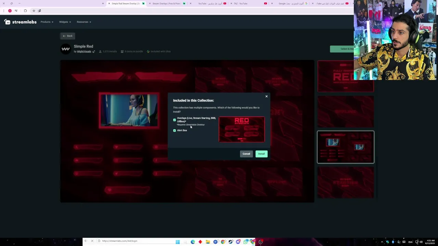Click the red profile avatar in browser toolbar

coord(10,11)
